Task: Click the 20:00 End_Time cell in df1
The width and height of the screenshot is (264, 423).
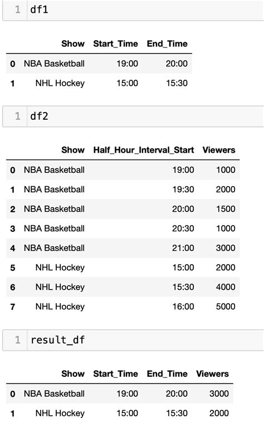Action: [x=177, y=64]
